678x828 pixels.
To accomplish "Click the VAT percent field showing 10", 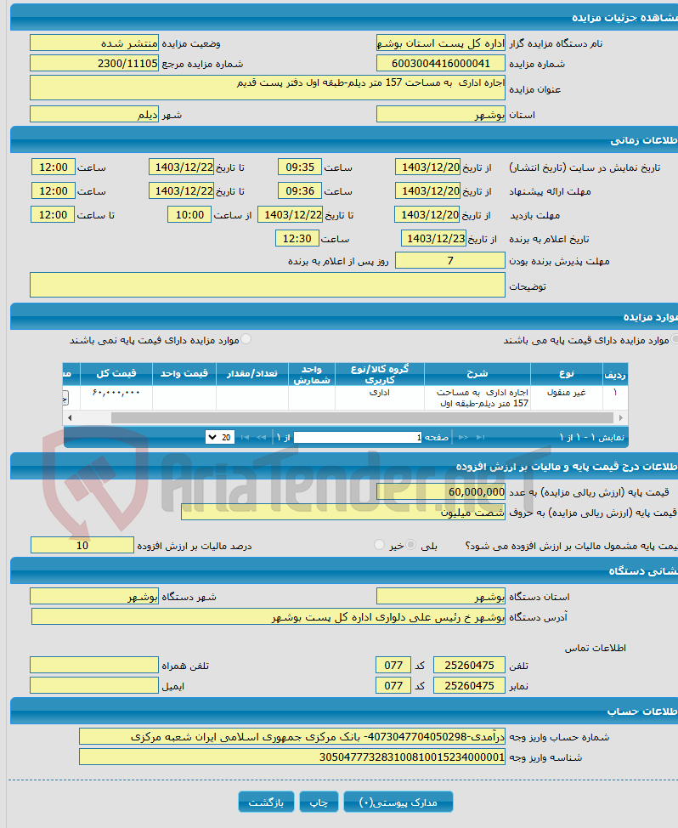I will (x=82, y=545).
